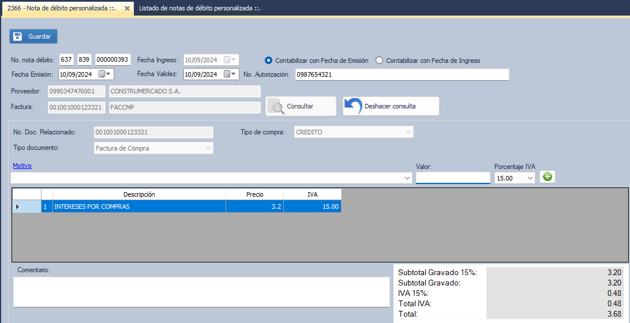630x323 pixels.
Task: Click the Comentario text area
Action: click(201, 291)
